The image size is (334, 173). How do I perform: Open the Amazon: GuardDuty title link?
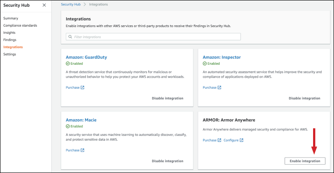(x=86, y=57)
